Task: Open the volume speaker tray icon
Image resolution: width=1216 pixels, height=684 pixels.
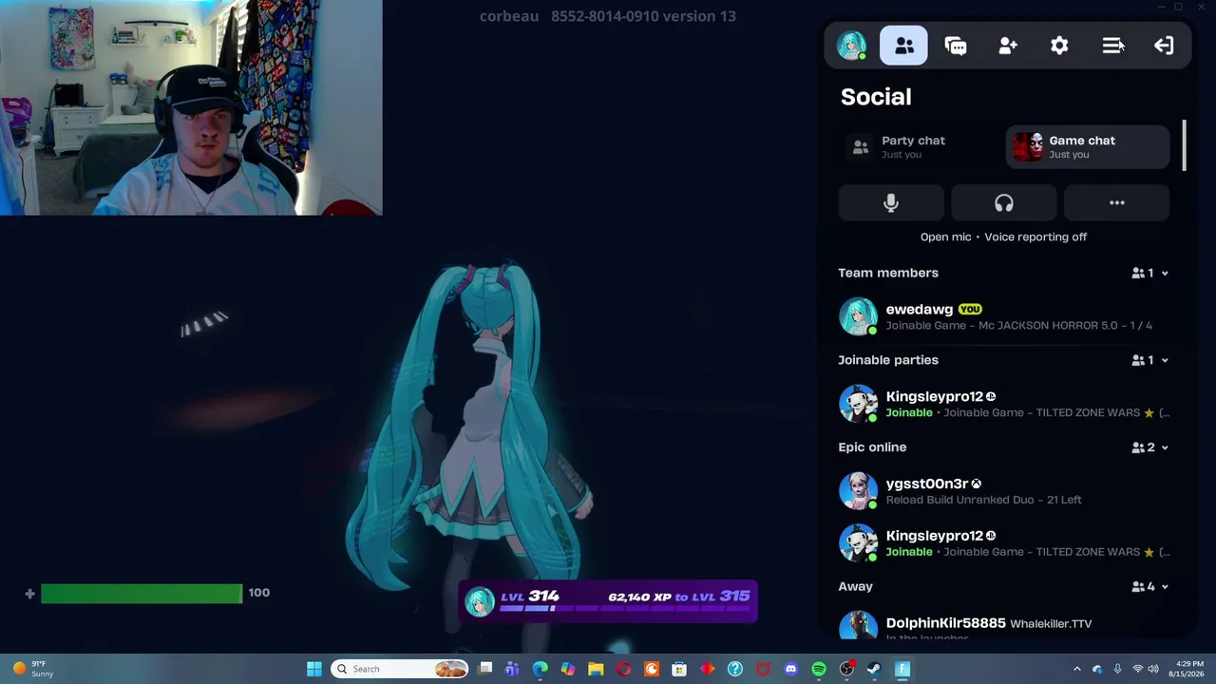Action: click(x=1153, y=669)
